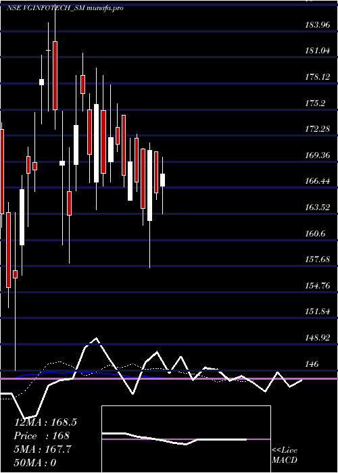Open the Live MACD inset chart
Image resolution: width=338 pixels, height=473 pixels.
coord(186,439)
